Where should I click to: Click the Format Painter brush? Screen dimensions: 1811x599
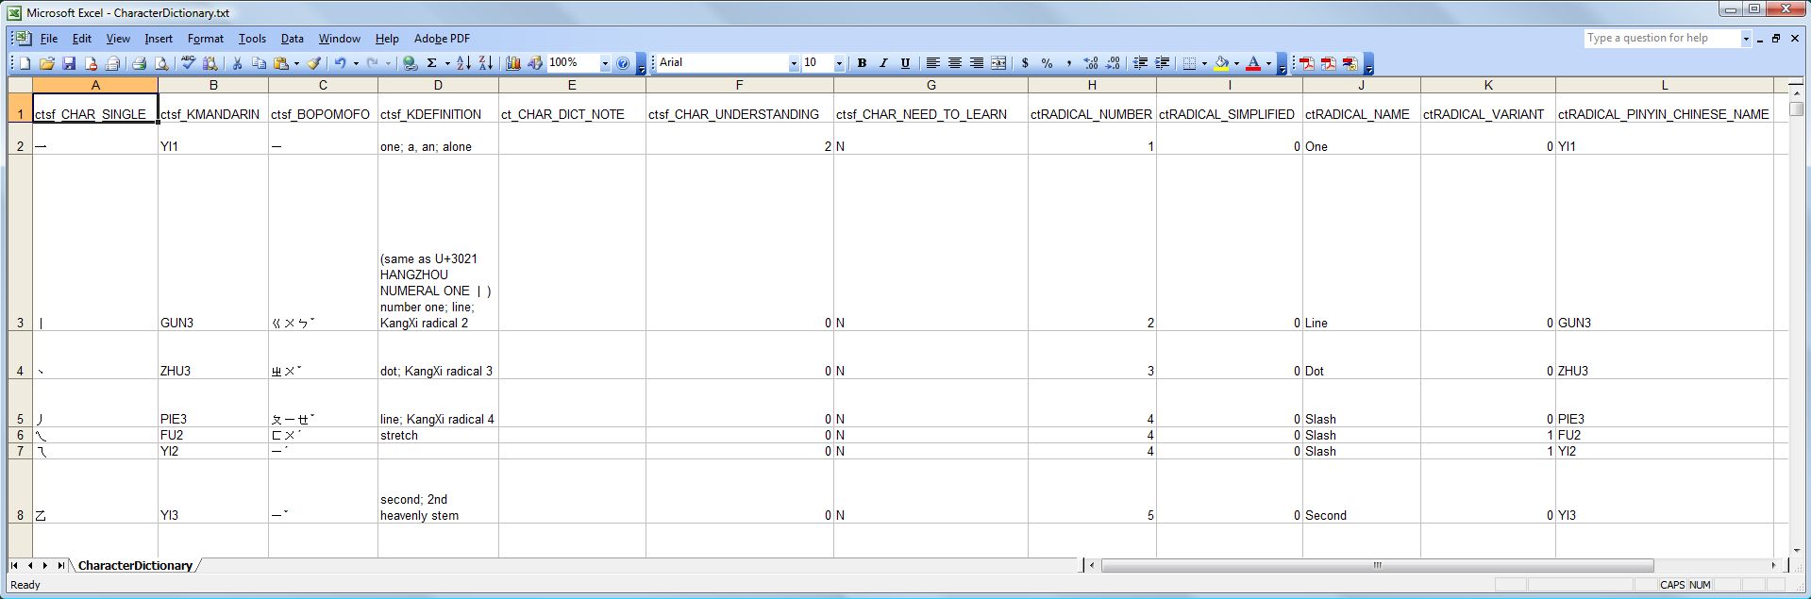(314, 63)
